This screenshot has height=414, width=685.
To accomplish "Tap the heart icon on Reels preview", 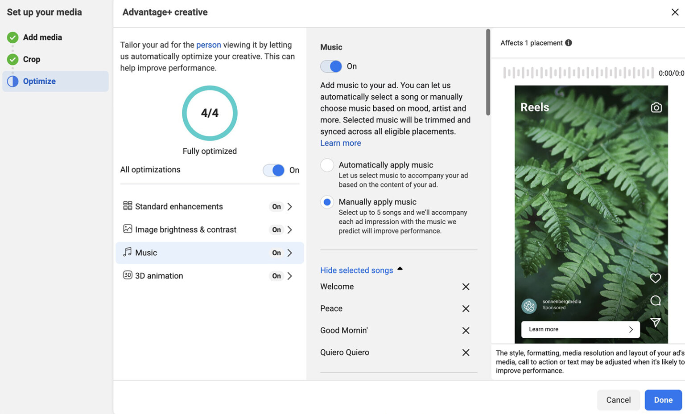I will [x=655, y=278].
